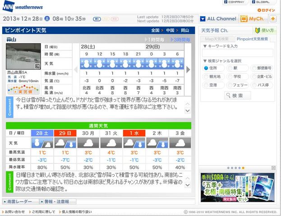Go to the 中国 breadcrumb

tap(170, 31)
